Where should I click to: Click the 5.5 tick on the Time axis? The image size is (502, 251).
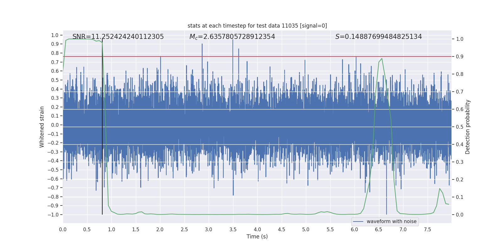coord(330,230)
